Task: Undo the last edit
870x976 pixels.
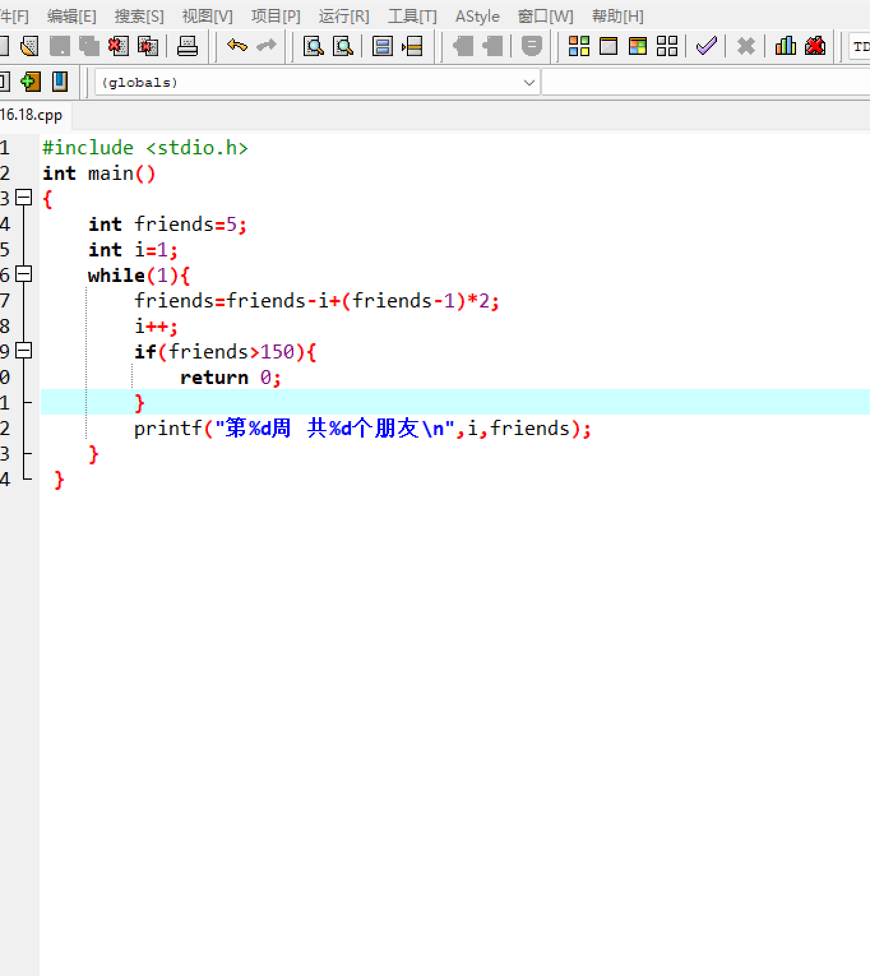Action: point(237,46)
